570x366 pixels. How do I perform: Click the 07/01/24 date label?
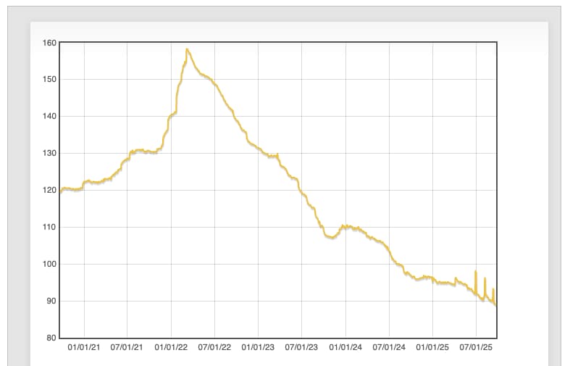[389, 347]
